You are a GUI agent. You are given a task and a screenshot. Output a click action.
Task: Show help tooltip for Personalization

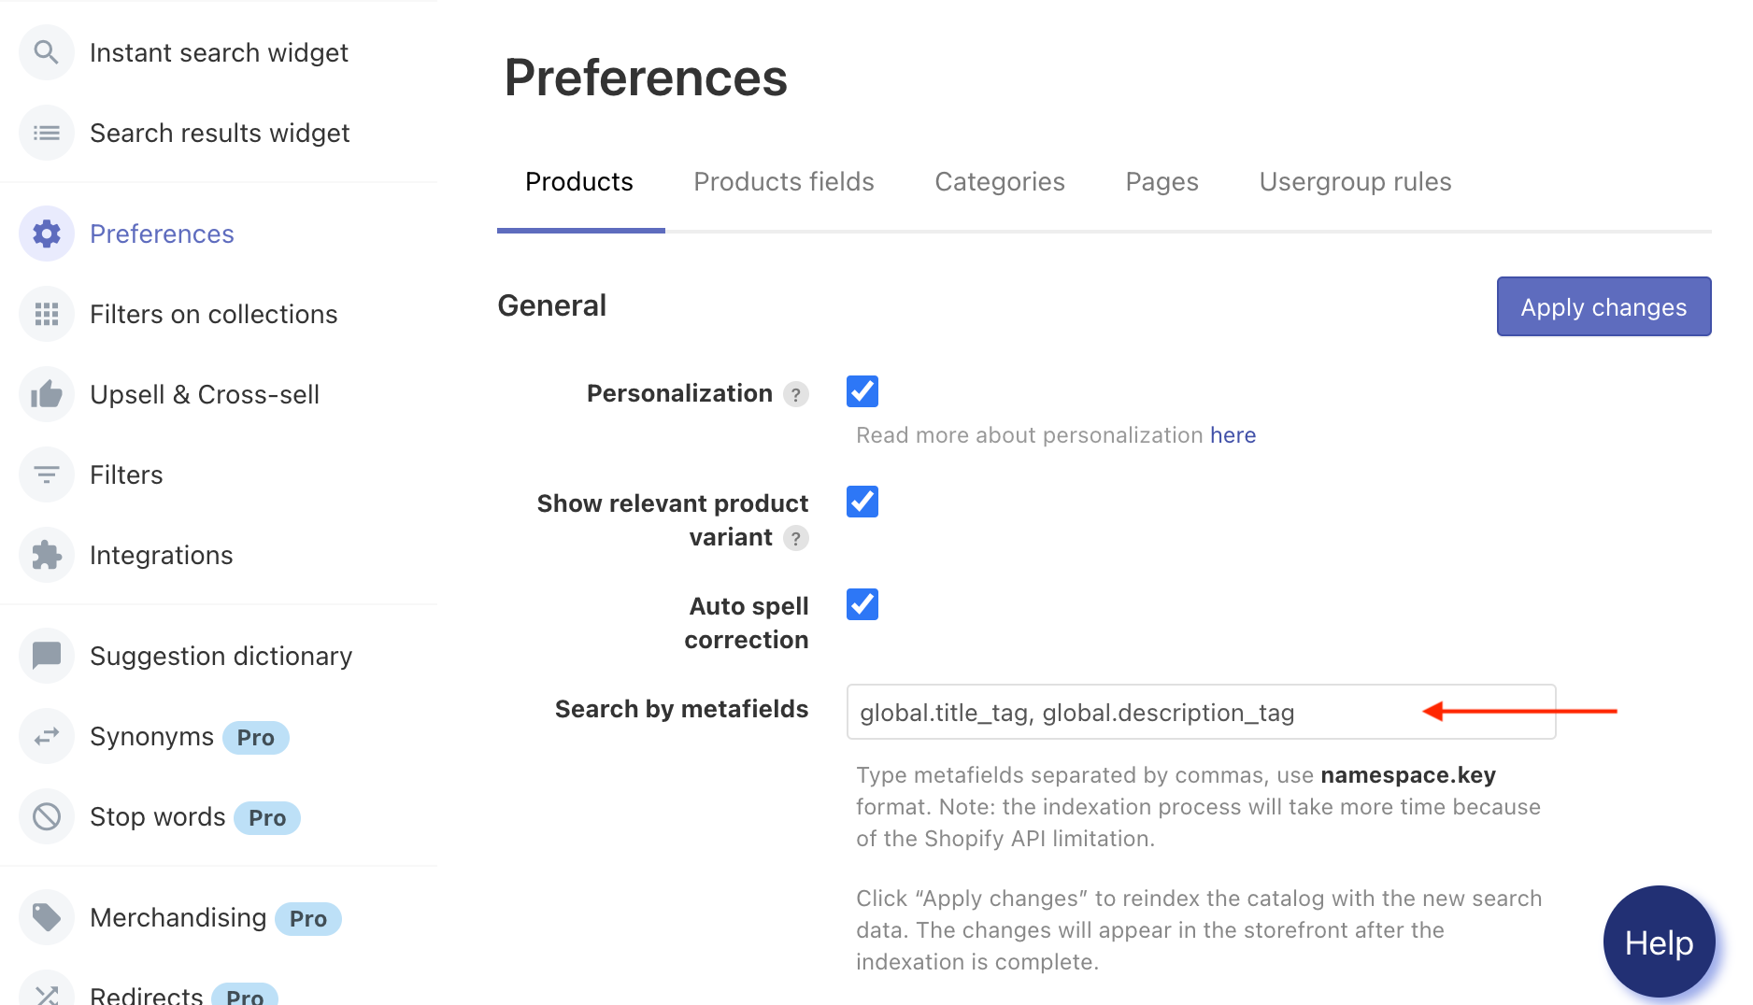pos(795,394)
